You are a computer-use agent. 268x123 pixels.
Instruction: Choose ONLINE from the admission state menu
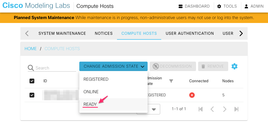click(113, 92)
